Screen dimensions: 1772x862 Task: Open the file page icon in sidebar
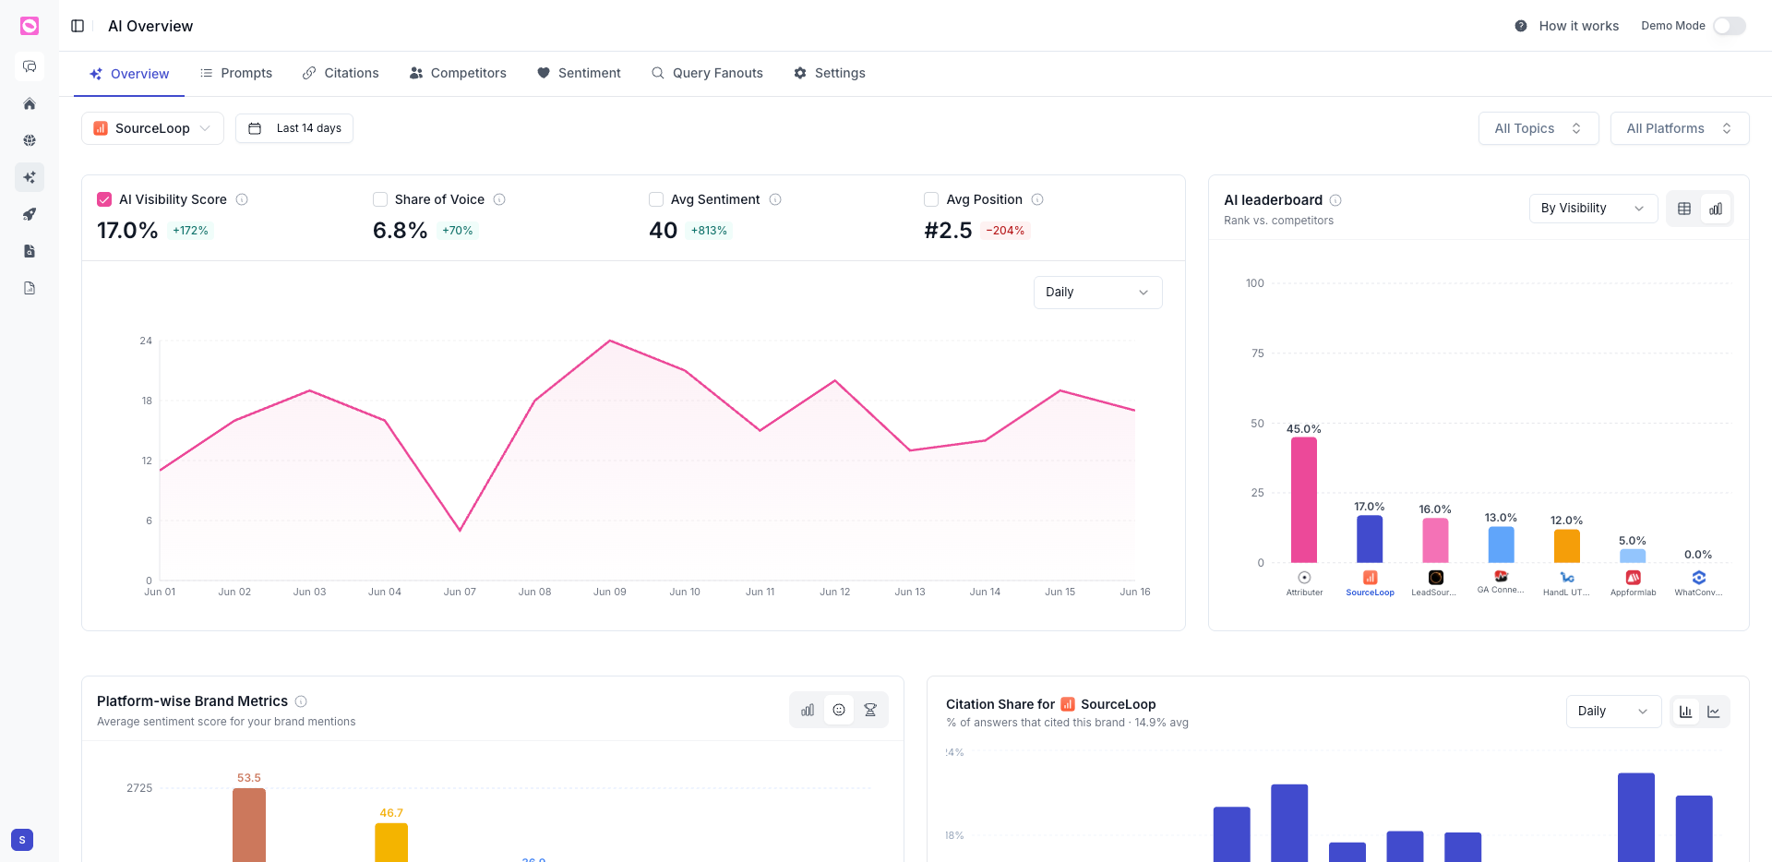pyautogui.click(x=30, y=288)
